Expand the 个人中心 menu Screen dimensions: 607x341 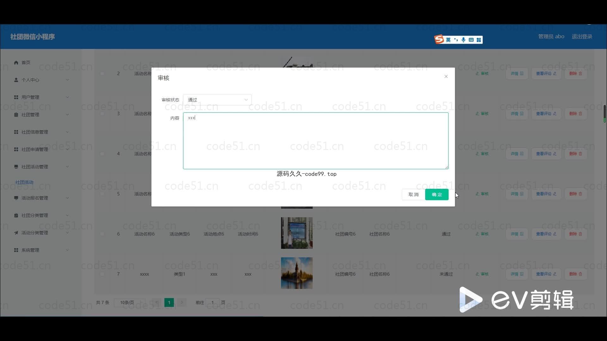point(41,80)
